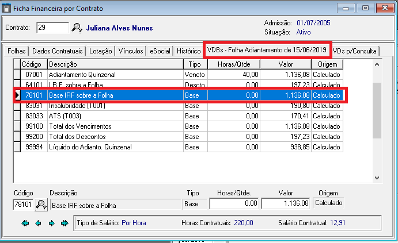Click the table scrollbar down arrow

pos(378,178)
